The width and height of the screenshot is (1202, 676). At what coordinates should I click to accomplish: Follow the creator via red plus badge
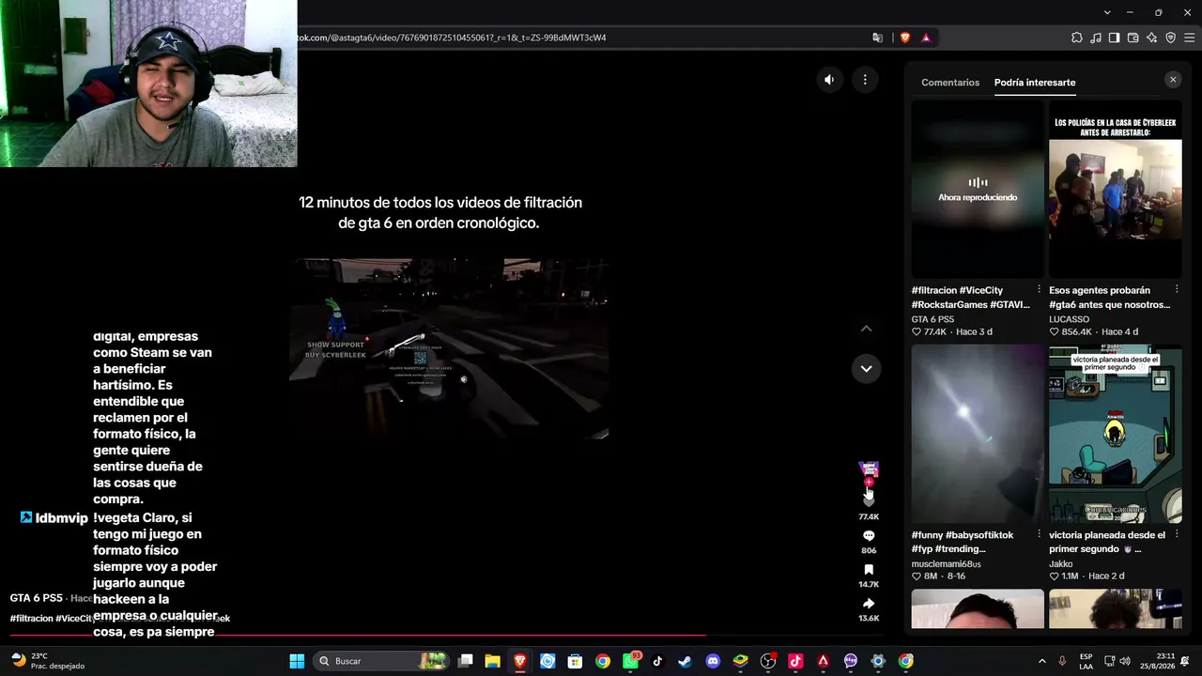point(869,483)
